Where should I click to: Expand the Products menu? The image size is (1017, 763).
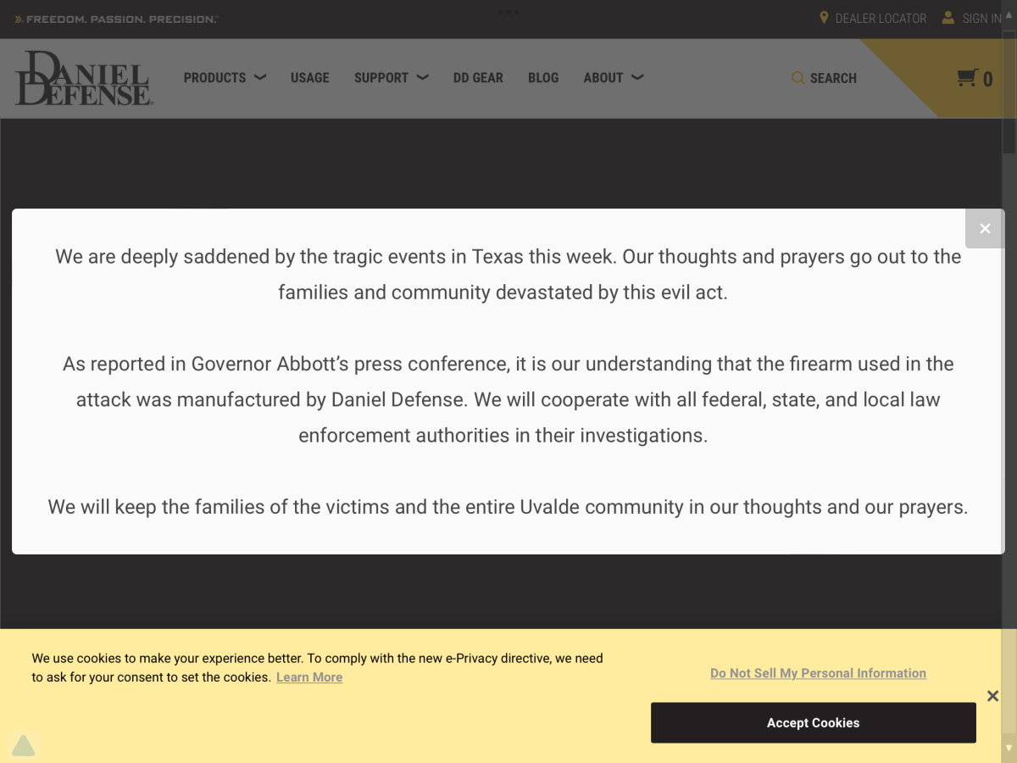225,78
